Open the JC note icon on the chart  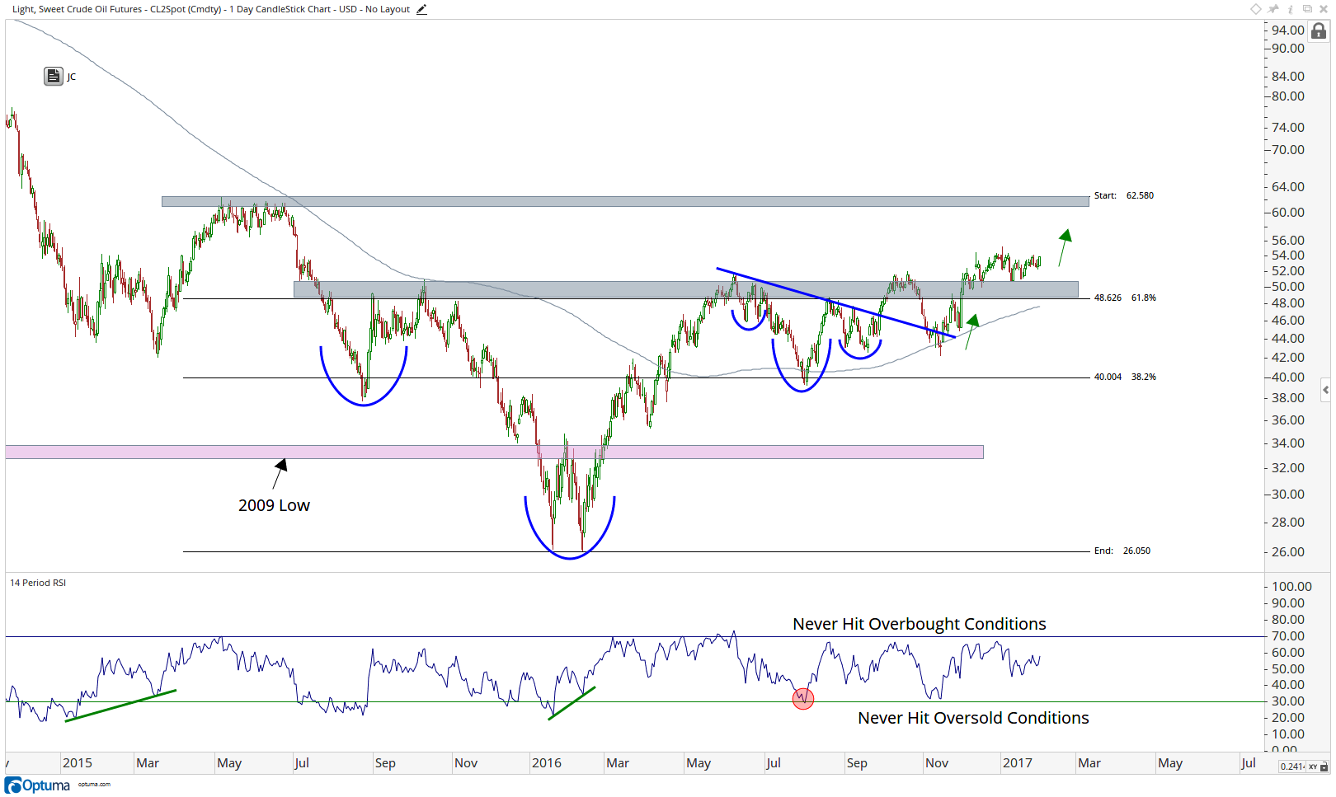(54, 77)
